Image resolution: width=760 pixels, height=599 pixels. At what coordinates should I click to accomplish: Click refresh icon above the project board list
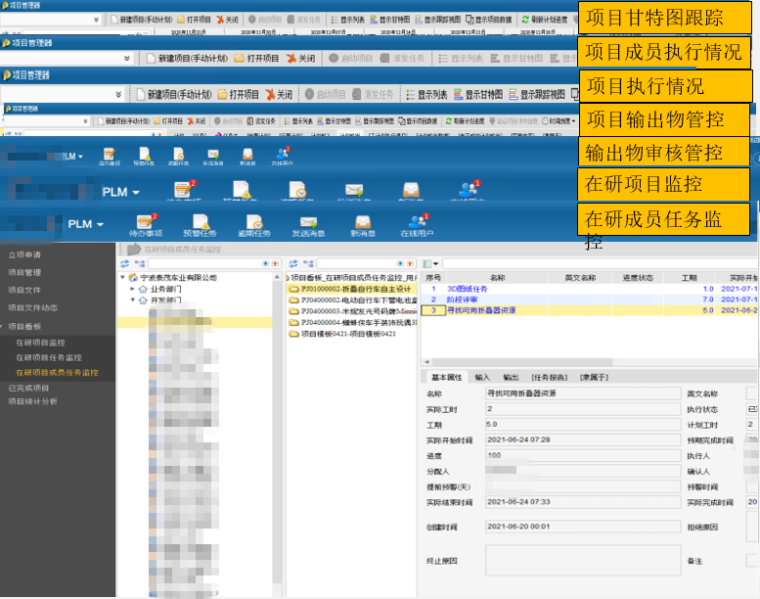click(292, 263)
